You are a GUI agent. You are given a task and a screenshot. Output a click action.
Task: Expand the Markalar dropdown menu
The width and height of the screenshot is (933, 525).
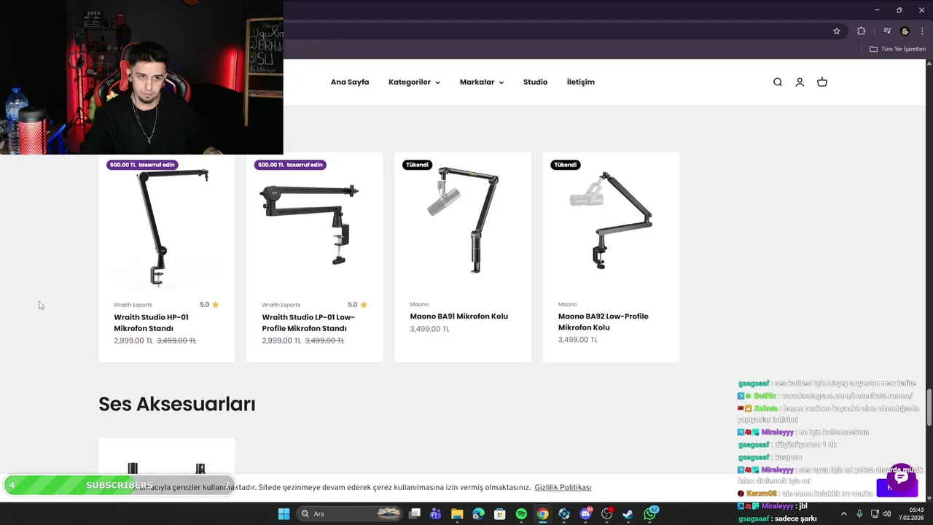point(482,82)
